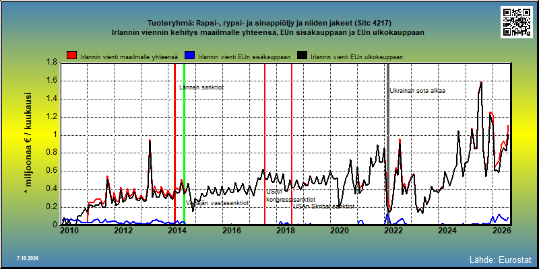This screenshot has width=539, height=269.
Task: Click the y-axis value 0.2
Action: click(51, 207)
